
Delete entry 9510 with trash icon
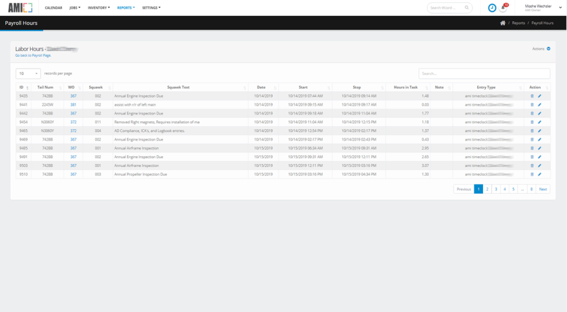coord(532,174)
